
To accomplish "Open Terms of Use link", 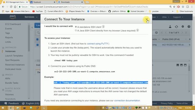I will 182,103.
